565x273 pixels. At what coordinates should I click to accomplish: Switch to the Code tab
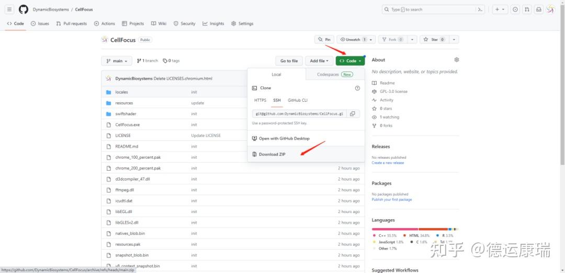click(16, 23)
